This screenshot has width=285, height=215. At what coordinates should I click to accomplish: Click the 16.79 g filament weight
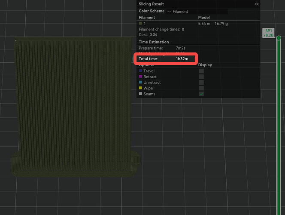[x=221, y=24]
